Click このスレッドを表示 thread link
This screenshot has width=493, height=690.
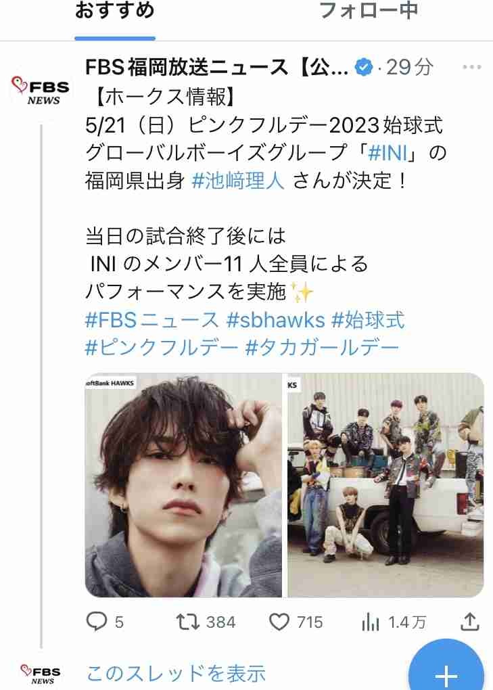click(176, 673)
